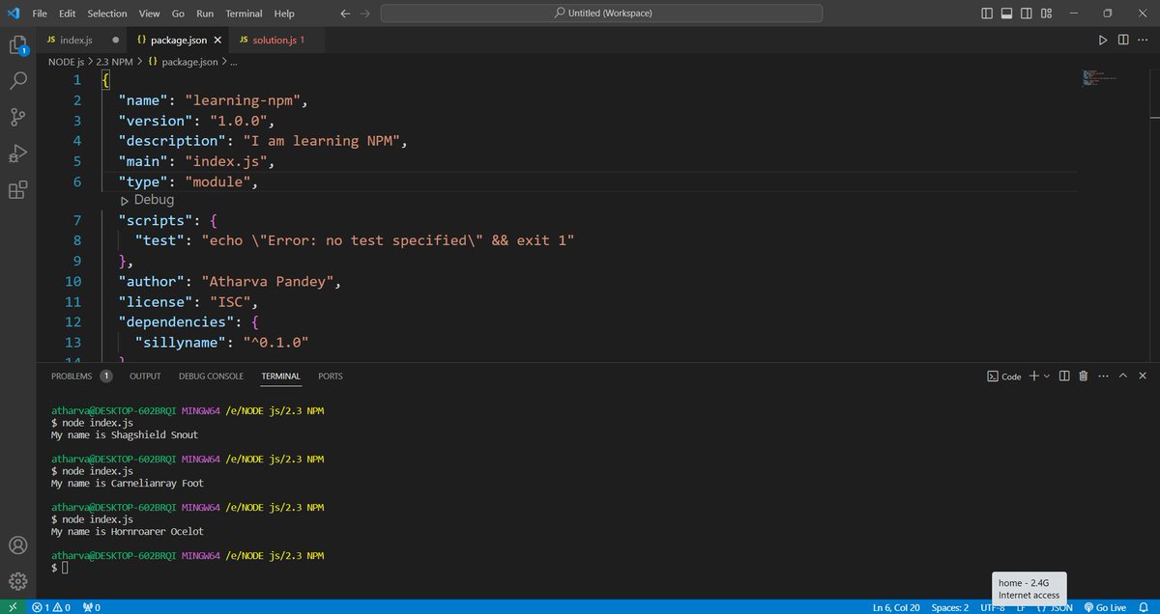Open the Extensions view
The height and width of the screenshot is (614, 1160).
pyautogui.click(x=16, y=189)
